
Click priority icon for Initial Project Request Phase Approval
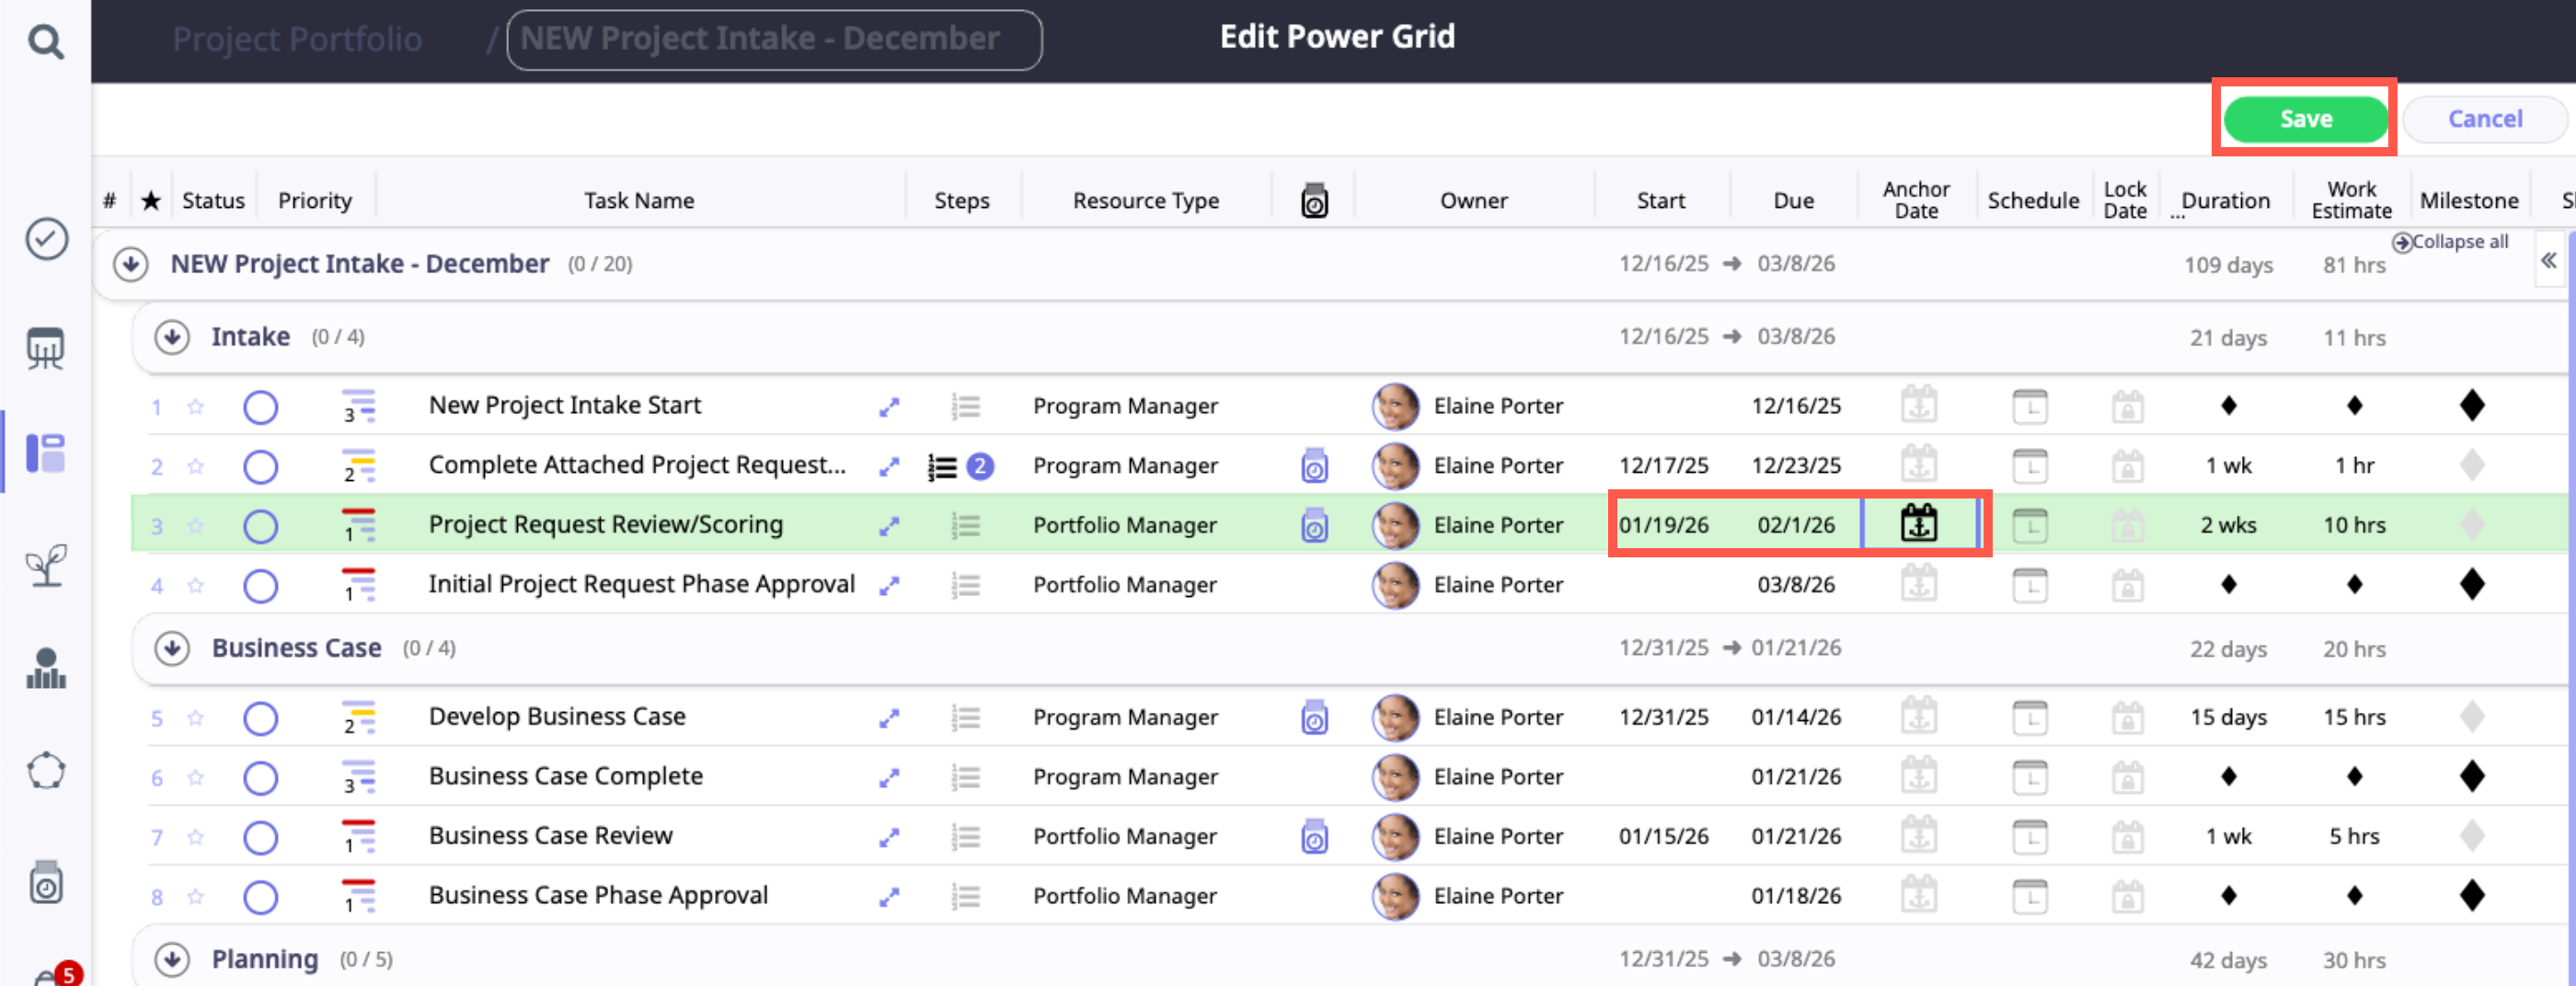[358, 585]
